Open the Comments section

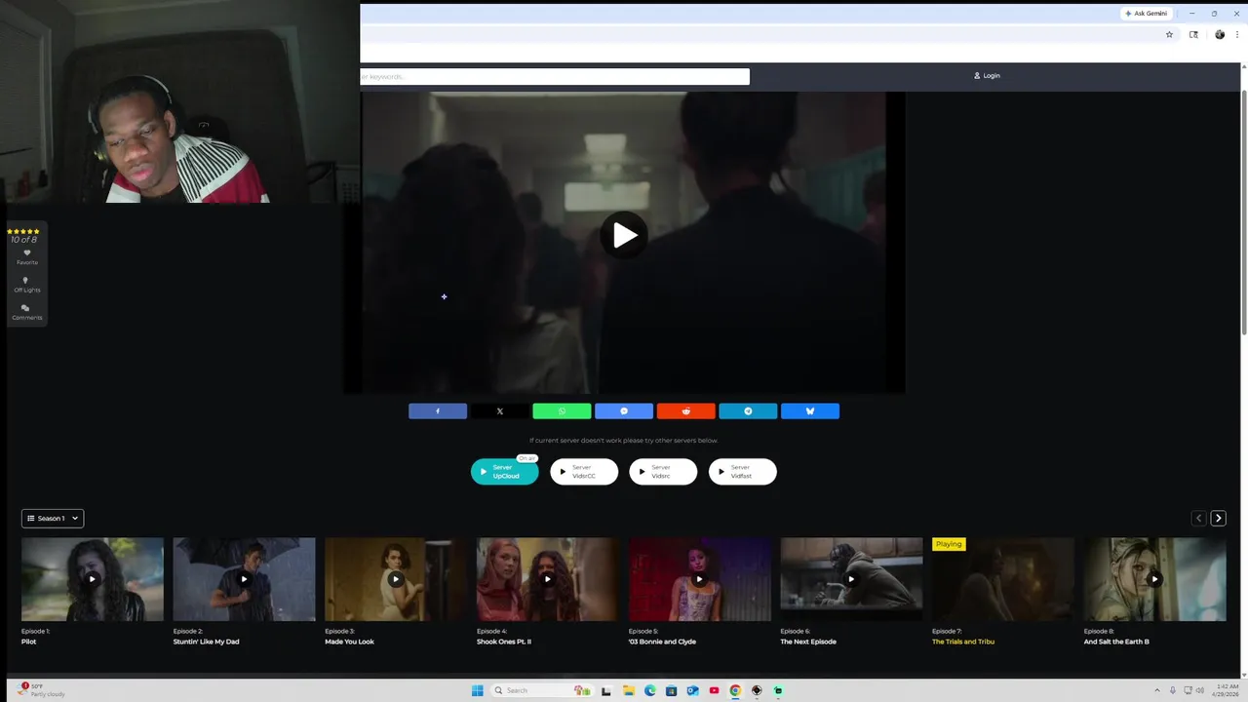[26, 312]
